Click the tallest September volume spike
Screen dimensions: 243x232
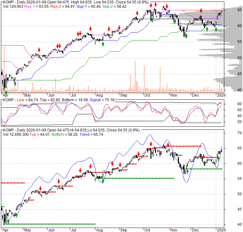[x=135, y=77]
